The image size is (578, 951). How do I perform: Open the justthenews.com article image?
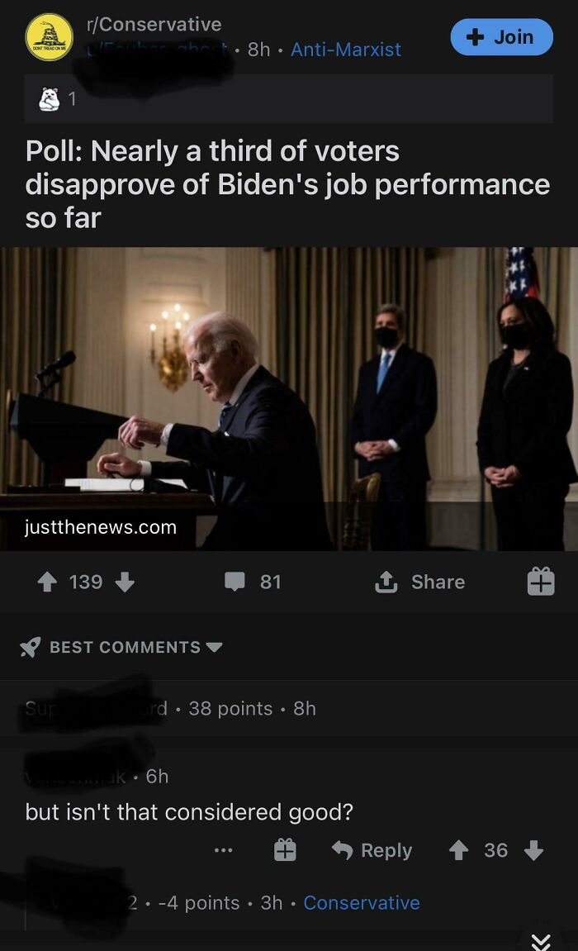coord(289,399)
